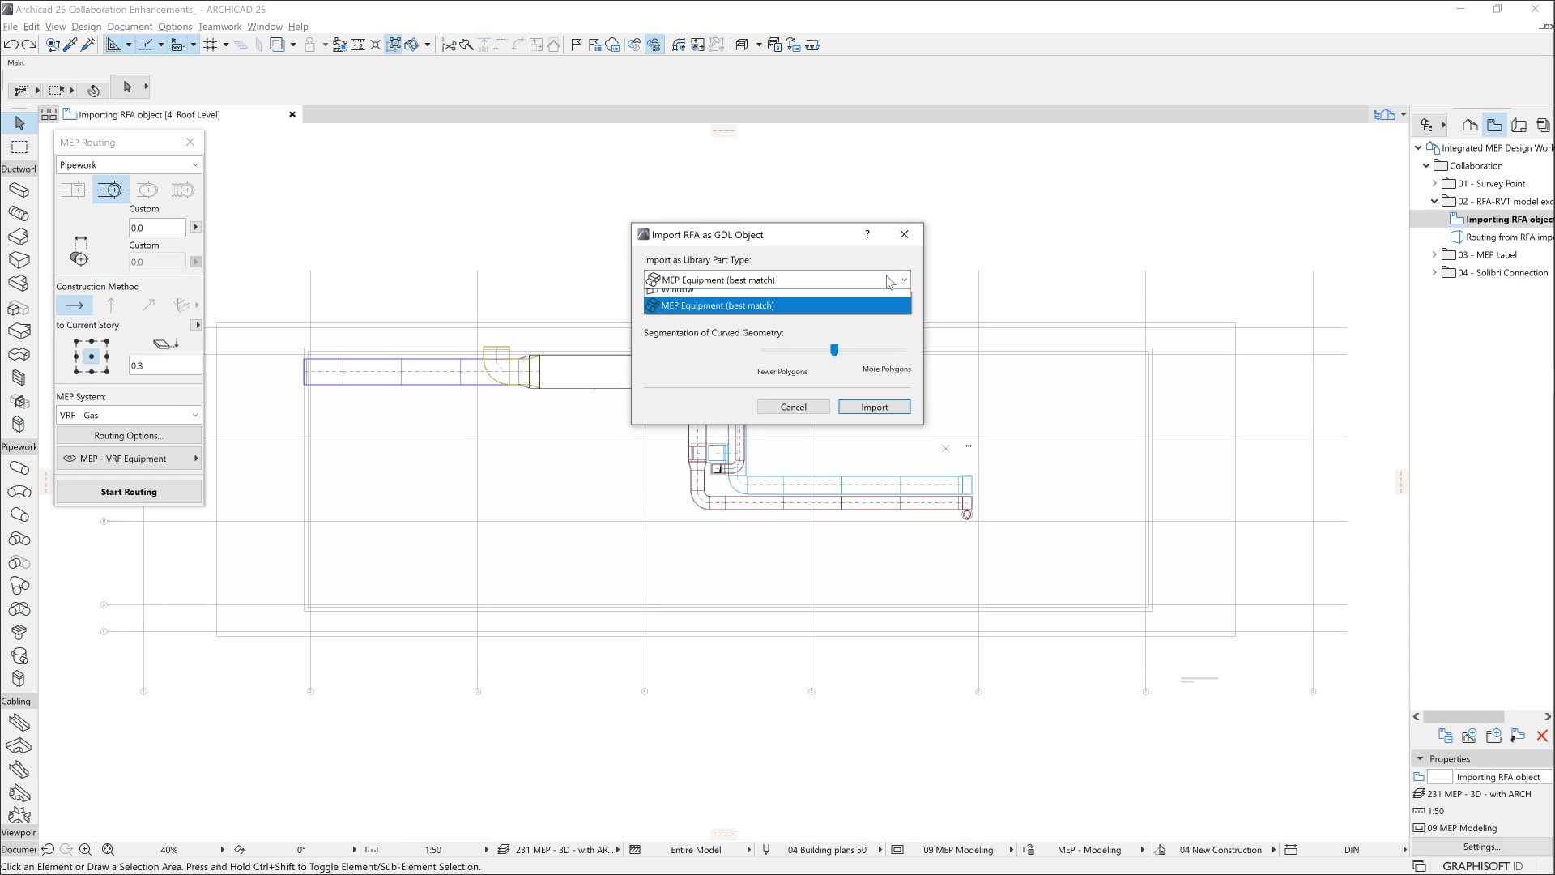Collapse the Properties section triangle
Viewport: 1555px width, 875px height.
[x=1420, y=758]
